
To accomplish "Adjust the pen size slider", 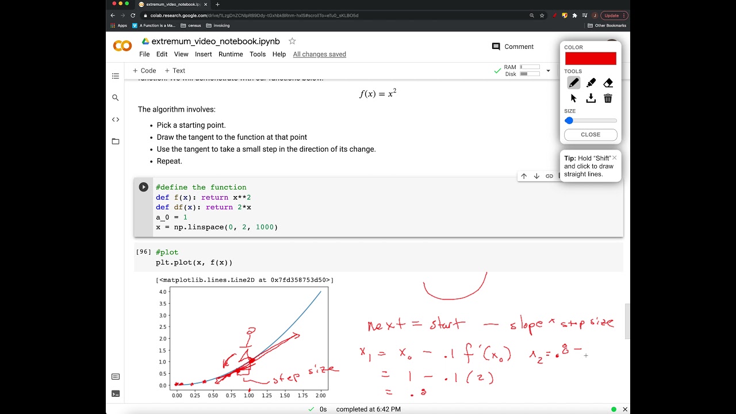I will 591,121.
